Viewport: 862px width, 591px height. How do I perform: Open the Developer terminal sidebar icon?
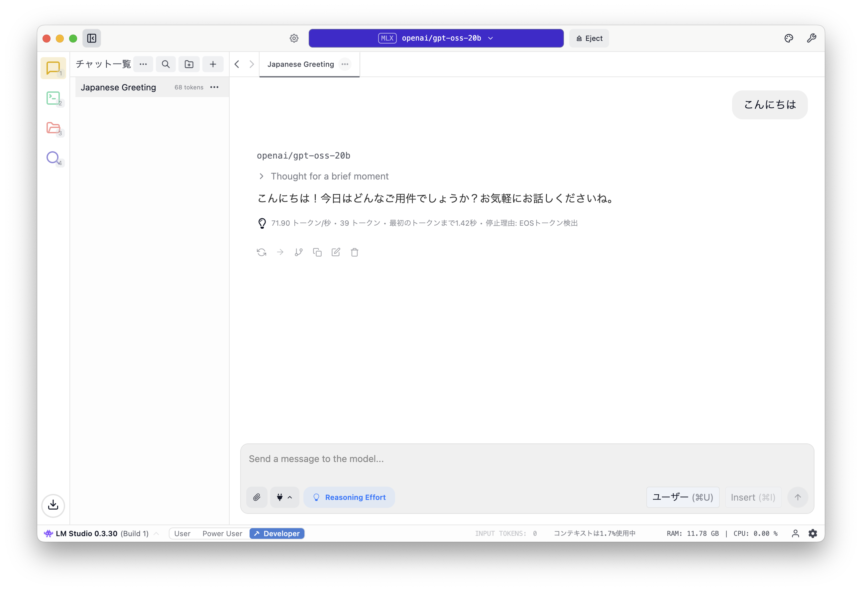[54, 98]
